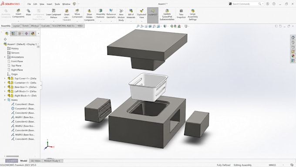296x167 pixels.
Task: Open the DisplayManager tab
Action: 33,34
